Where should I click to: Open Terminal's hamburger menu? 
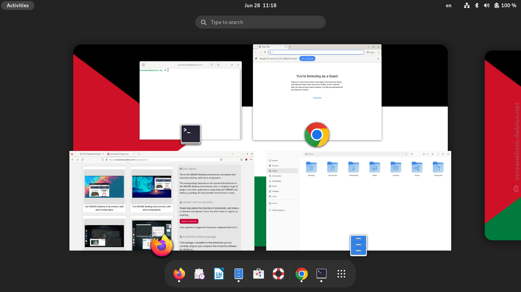[x=219, y=65]
